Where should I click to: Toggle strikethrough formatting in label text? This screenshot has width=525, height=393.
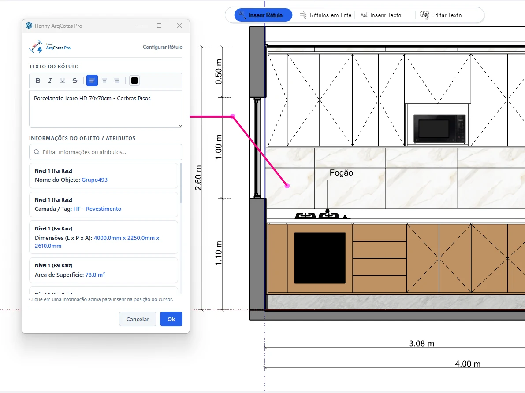[75, 81]
